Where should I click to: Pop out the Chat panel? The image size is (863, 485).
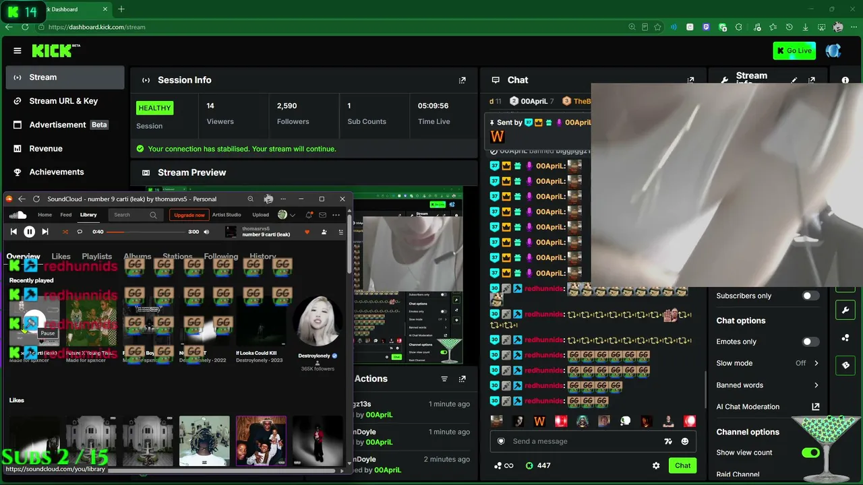coord(690,80)
